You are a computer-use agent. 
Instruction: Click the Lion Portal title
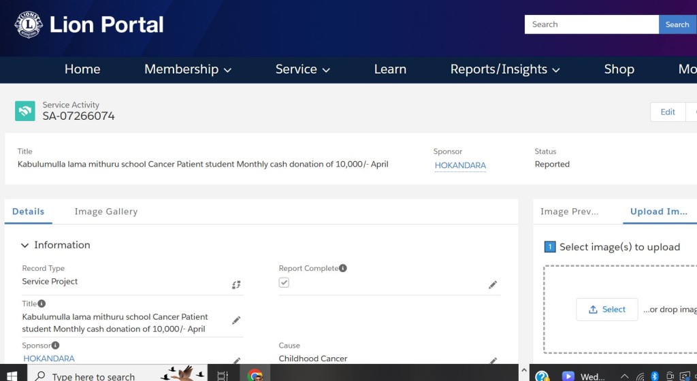pyautogui.click(x=106, y=24)
